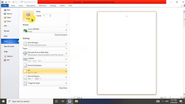This screenshot has height=104, width=185.
Task: Click the touch keyboard icon in the tray
Action: click(158, 101)
